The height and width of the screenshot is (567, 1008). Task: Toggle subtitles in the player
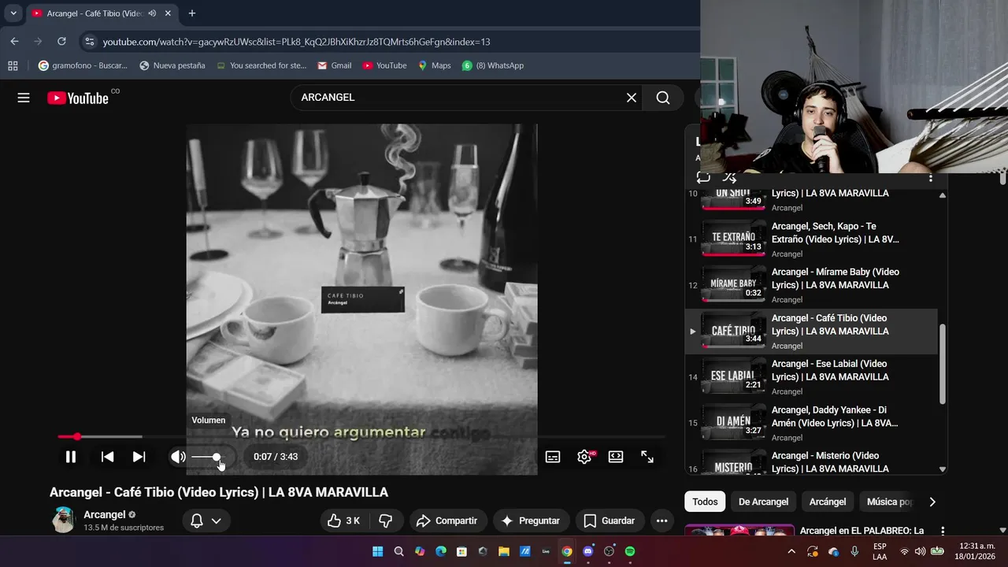click(x=553, y=457)
